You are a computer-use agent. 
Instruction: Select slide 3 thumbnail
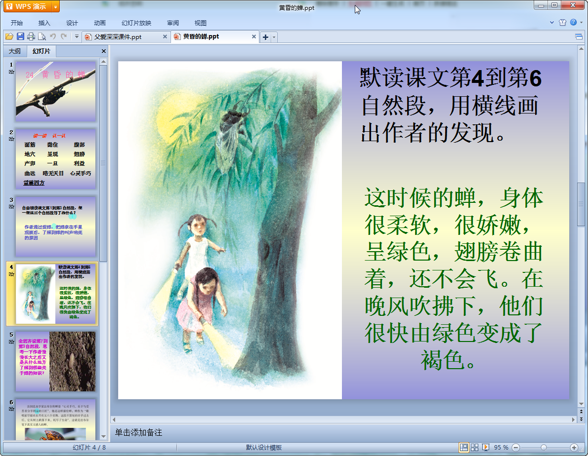(55, 227)
